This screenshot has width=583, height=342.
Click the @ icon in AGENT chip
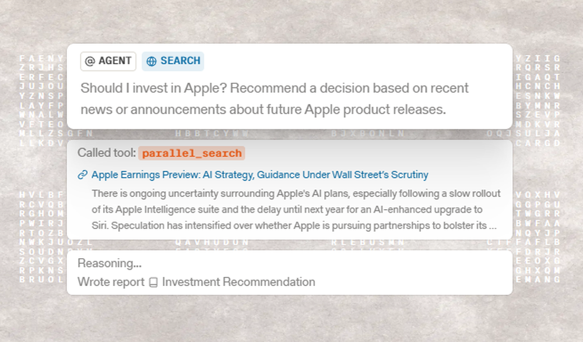(x=90, y=61)
